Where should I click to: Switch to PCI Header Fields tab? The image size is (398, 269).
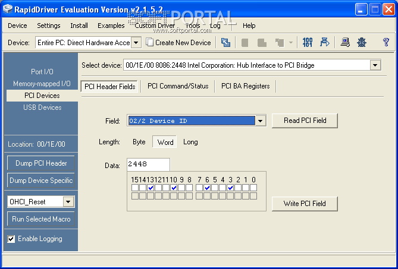(x=109, y=86)
